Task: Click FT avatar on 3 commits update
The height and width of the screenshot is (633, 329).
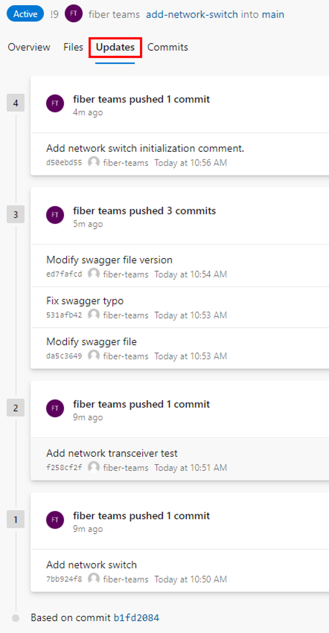Action: 55,215
